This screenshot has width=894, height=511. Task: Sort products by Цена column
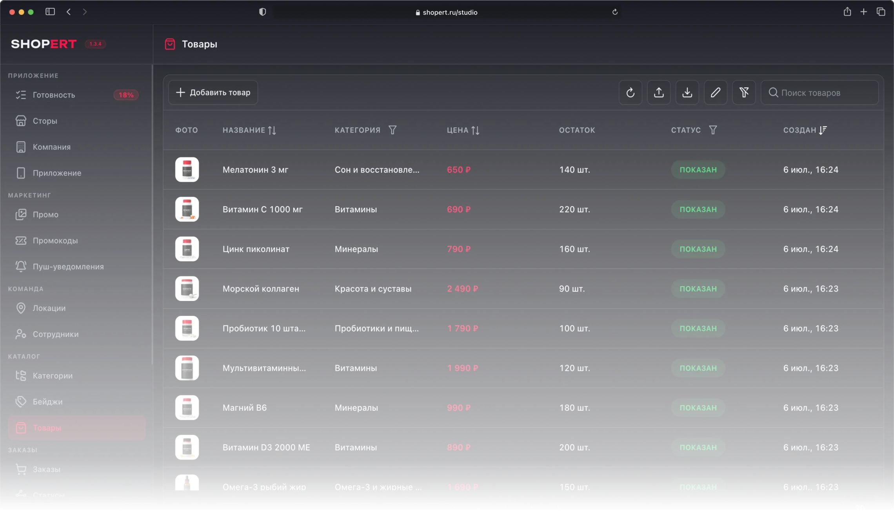475,130
